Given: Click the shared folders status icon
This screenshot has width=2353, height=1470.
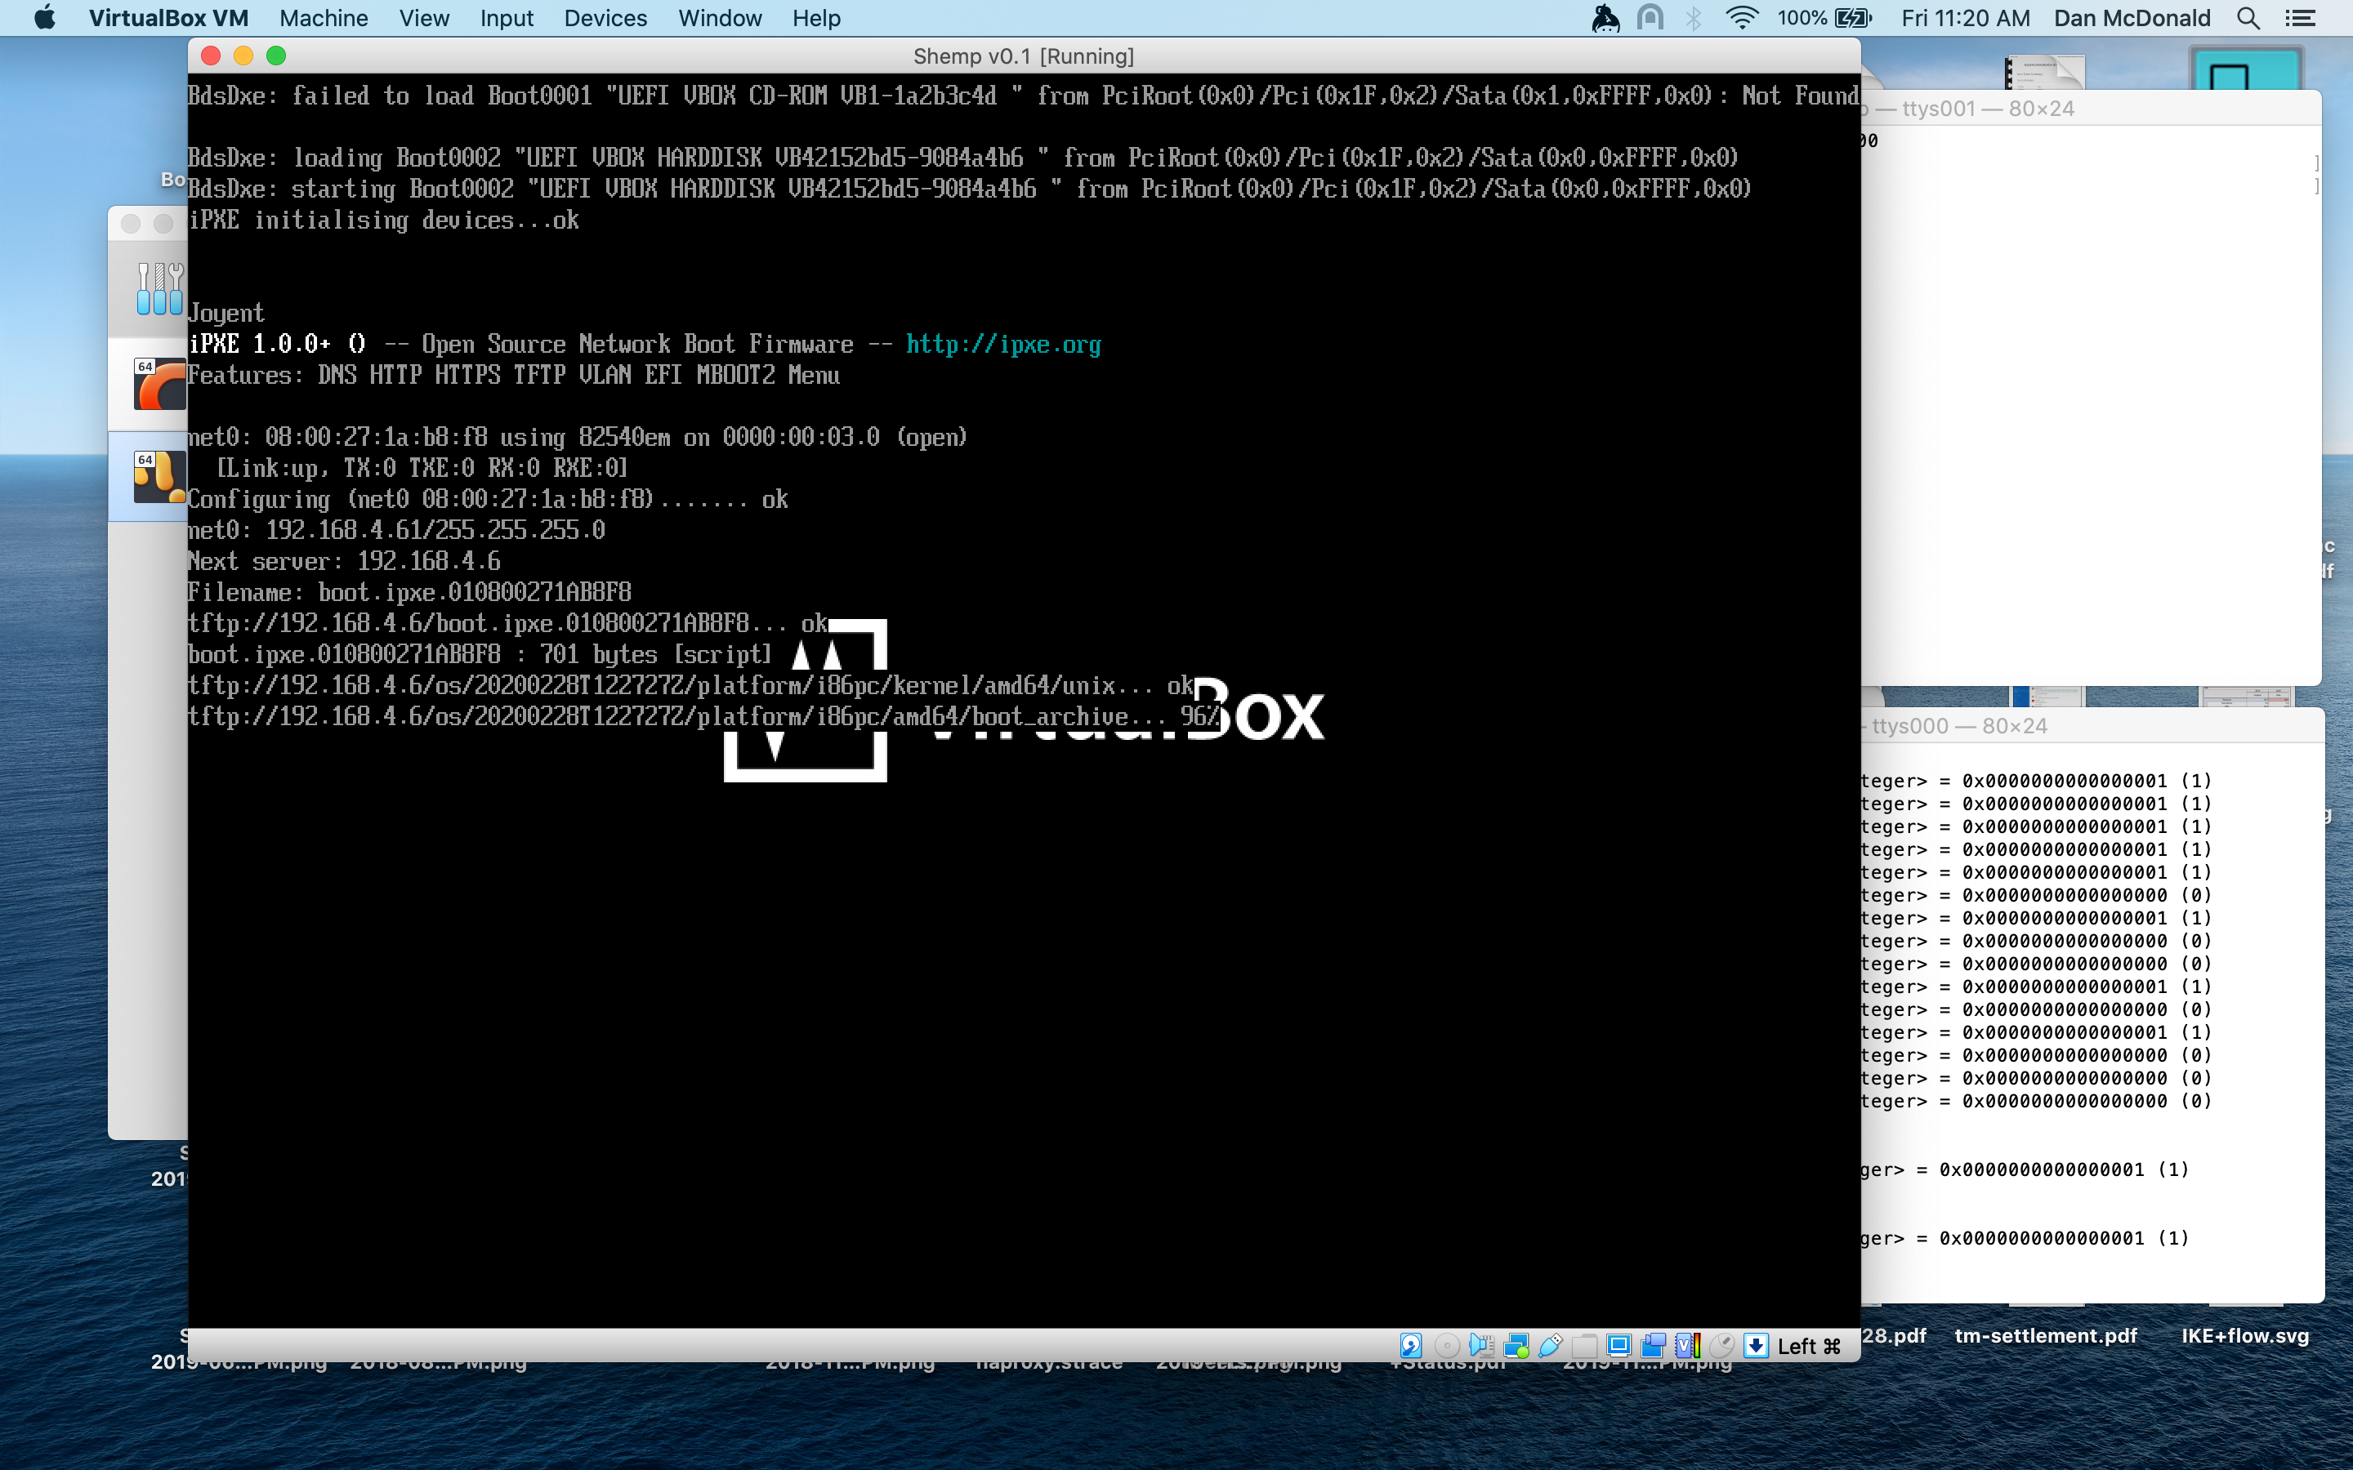Looking at the screenshot, I should 1585,1346.
